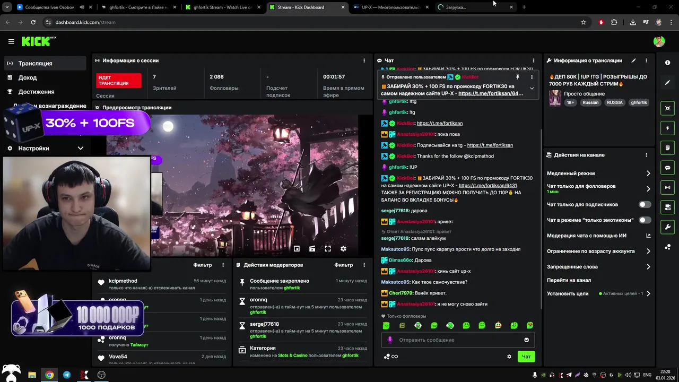Toggle the lightning bolt widget in right sidebar
The width and height of the screenshot is (679, 382).
pos(667,128)
